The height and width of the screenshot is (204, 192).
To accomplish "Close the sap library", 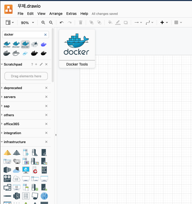I will [x=46, y=106].
